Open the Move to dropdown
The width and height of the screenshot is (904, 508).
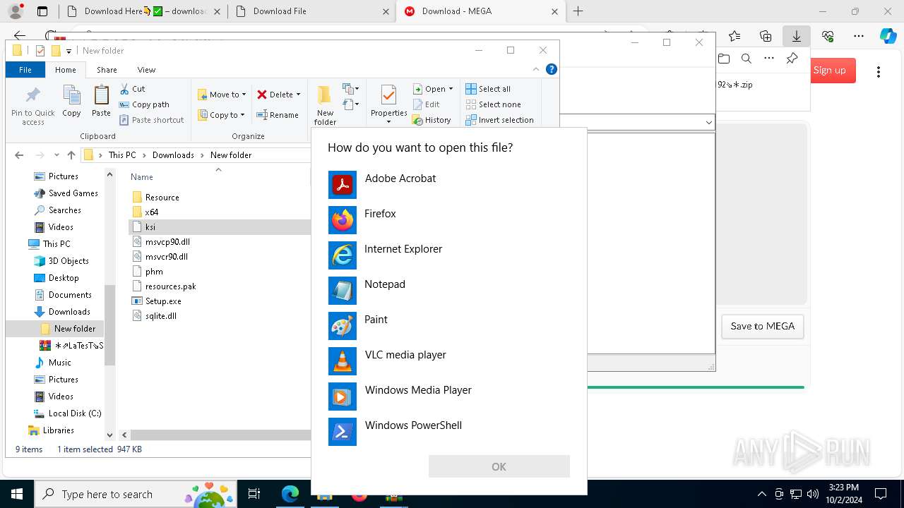click(x=222, y=95)
